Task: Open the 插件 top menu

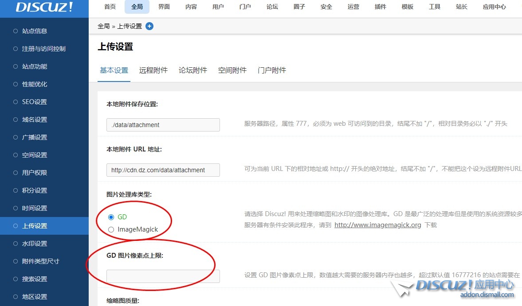Action: click(380, 7)
